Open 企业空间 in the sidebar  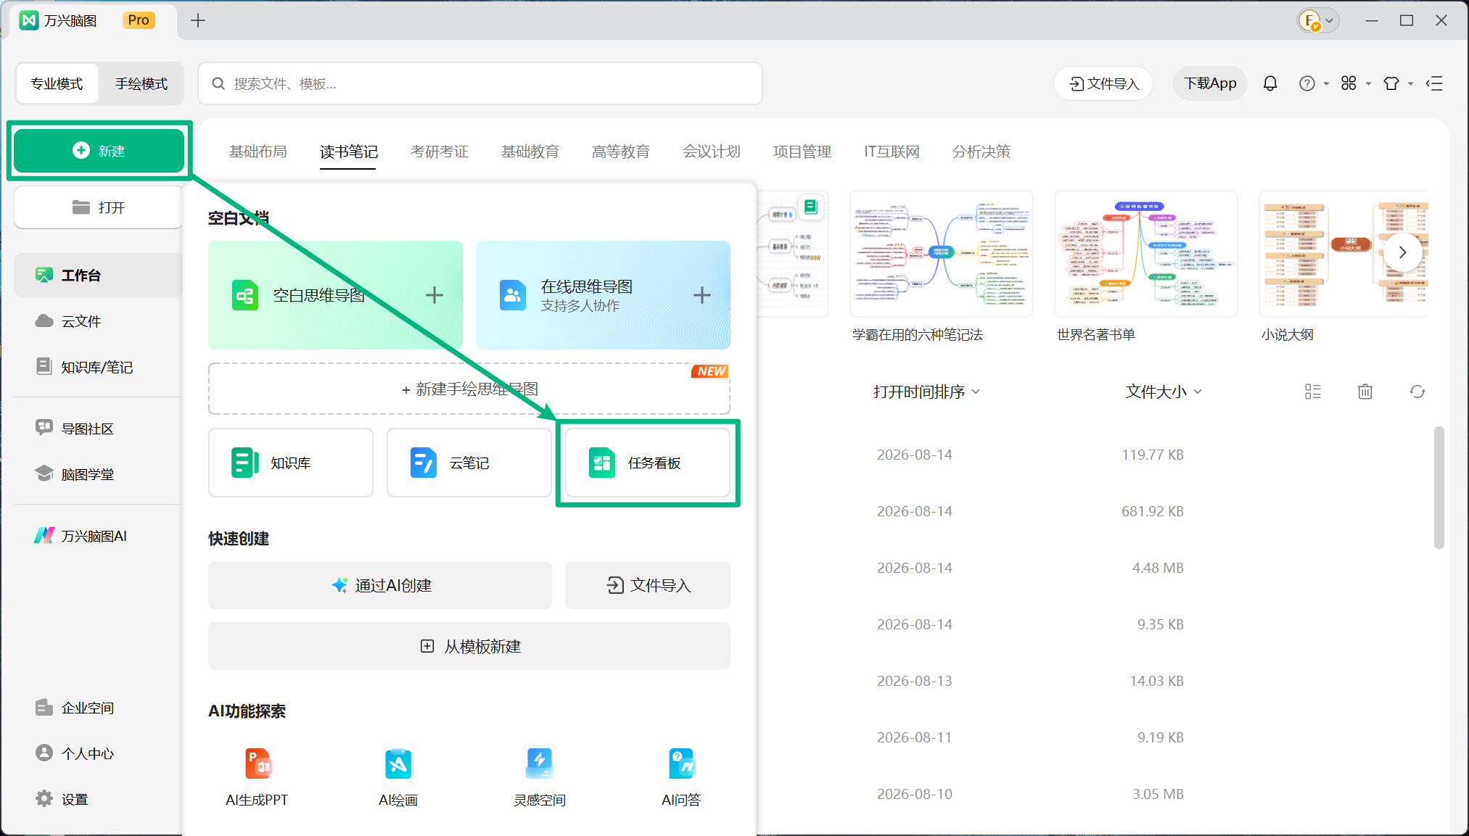(98, 708)
